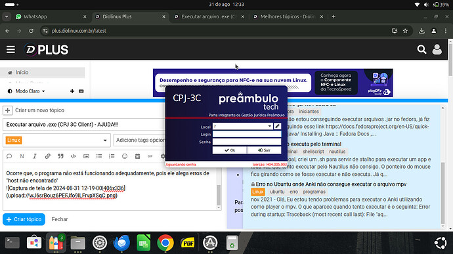This screenshot has height=254, width=453.
Task: Add a bulleted list in the editor
Action: [99, 156]
